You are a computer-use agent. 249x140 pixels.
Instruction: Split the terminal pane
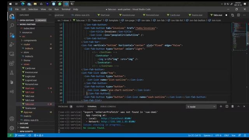(x=227, y=106)
